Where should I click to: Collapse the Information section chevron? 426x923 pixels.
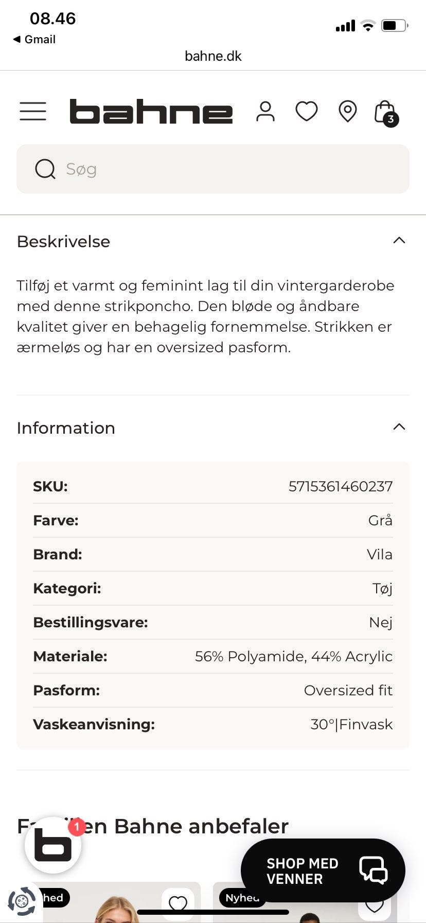[x=399, y=427]
